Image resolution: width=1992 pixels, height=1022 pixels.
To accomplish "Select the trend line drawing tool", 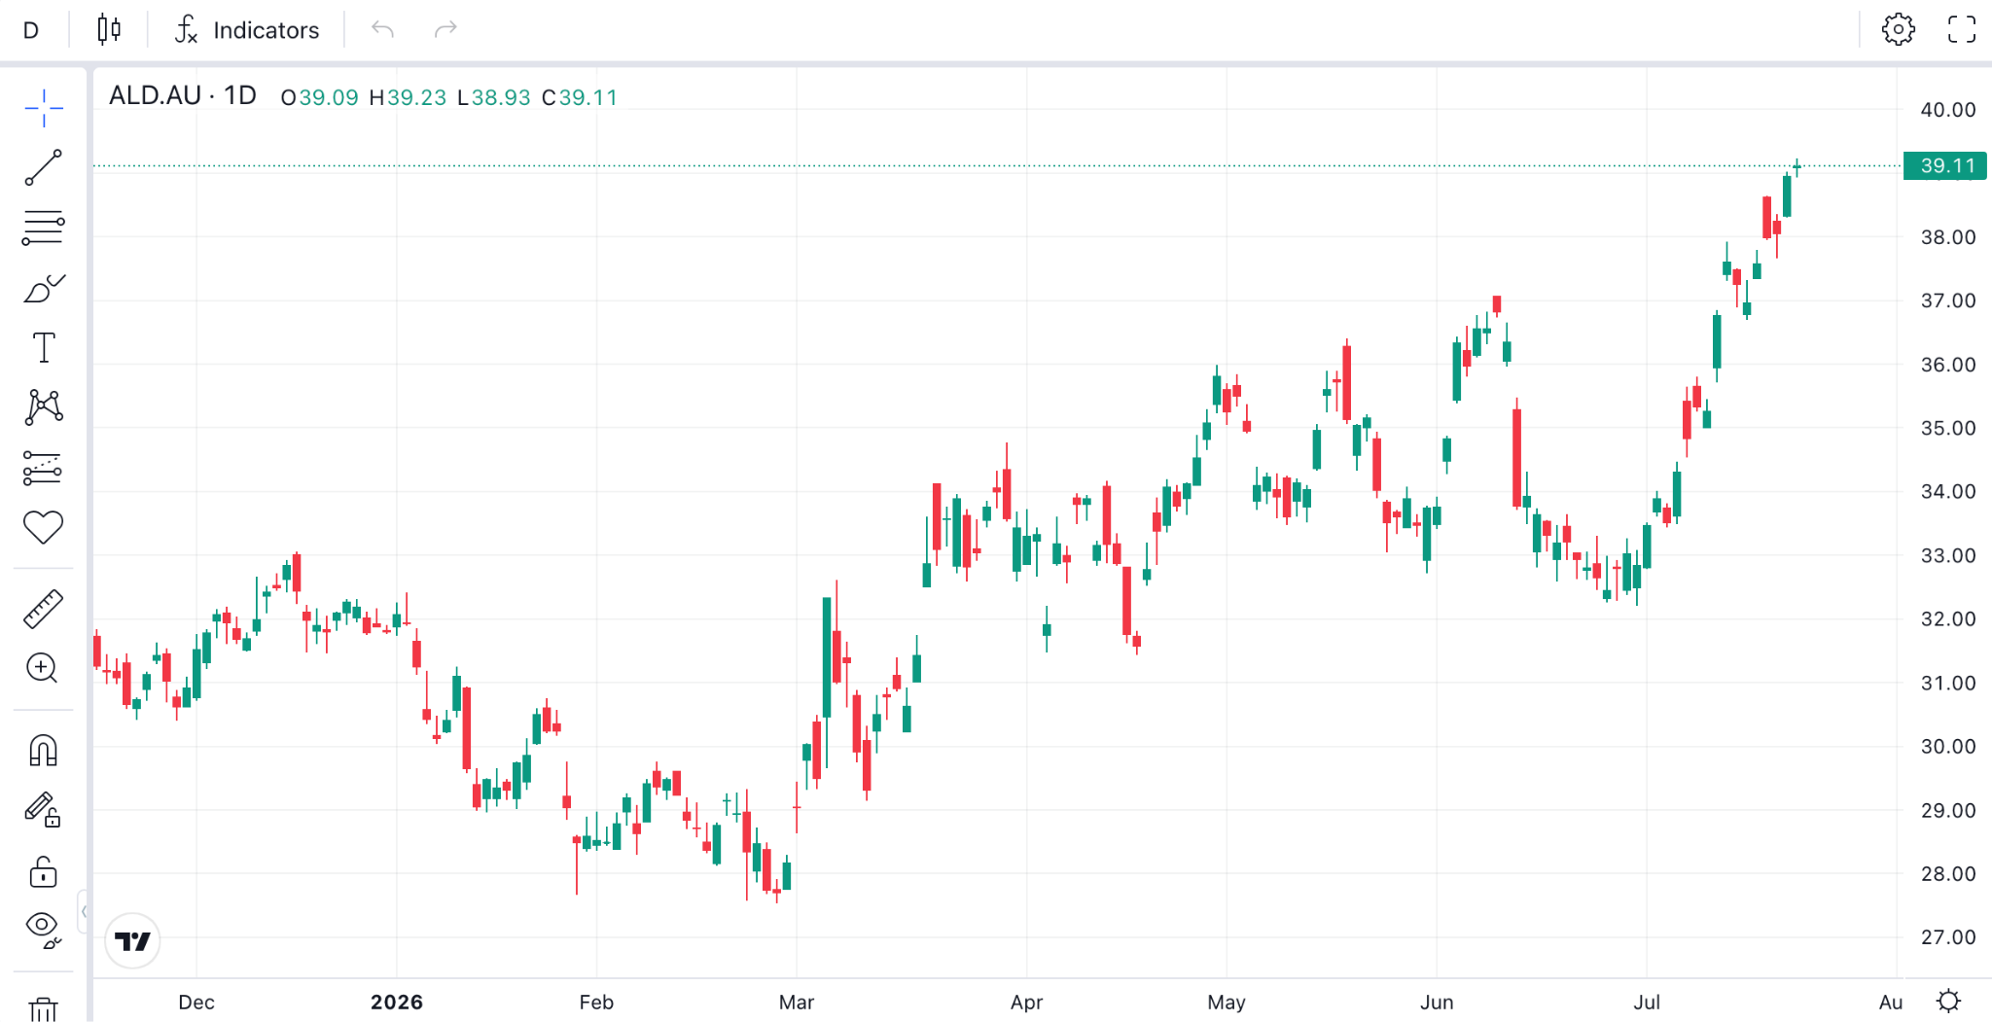I will click(44, 167).
